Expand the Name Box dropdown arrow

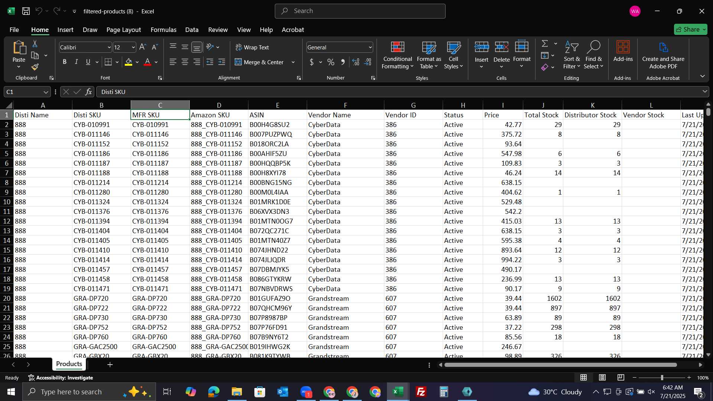point(46,92)
